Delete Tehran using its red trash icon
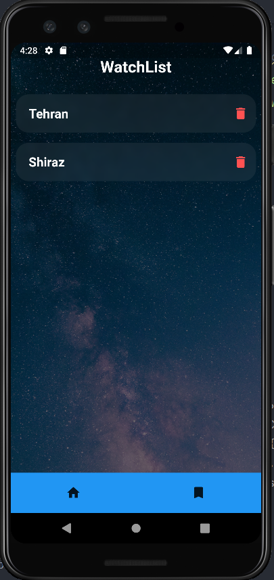Image resolution: width=274 pixels, height=580 pixels. coord(240,114)
